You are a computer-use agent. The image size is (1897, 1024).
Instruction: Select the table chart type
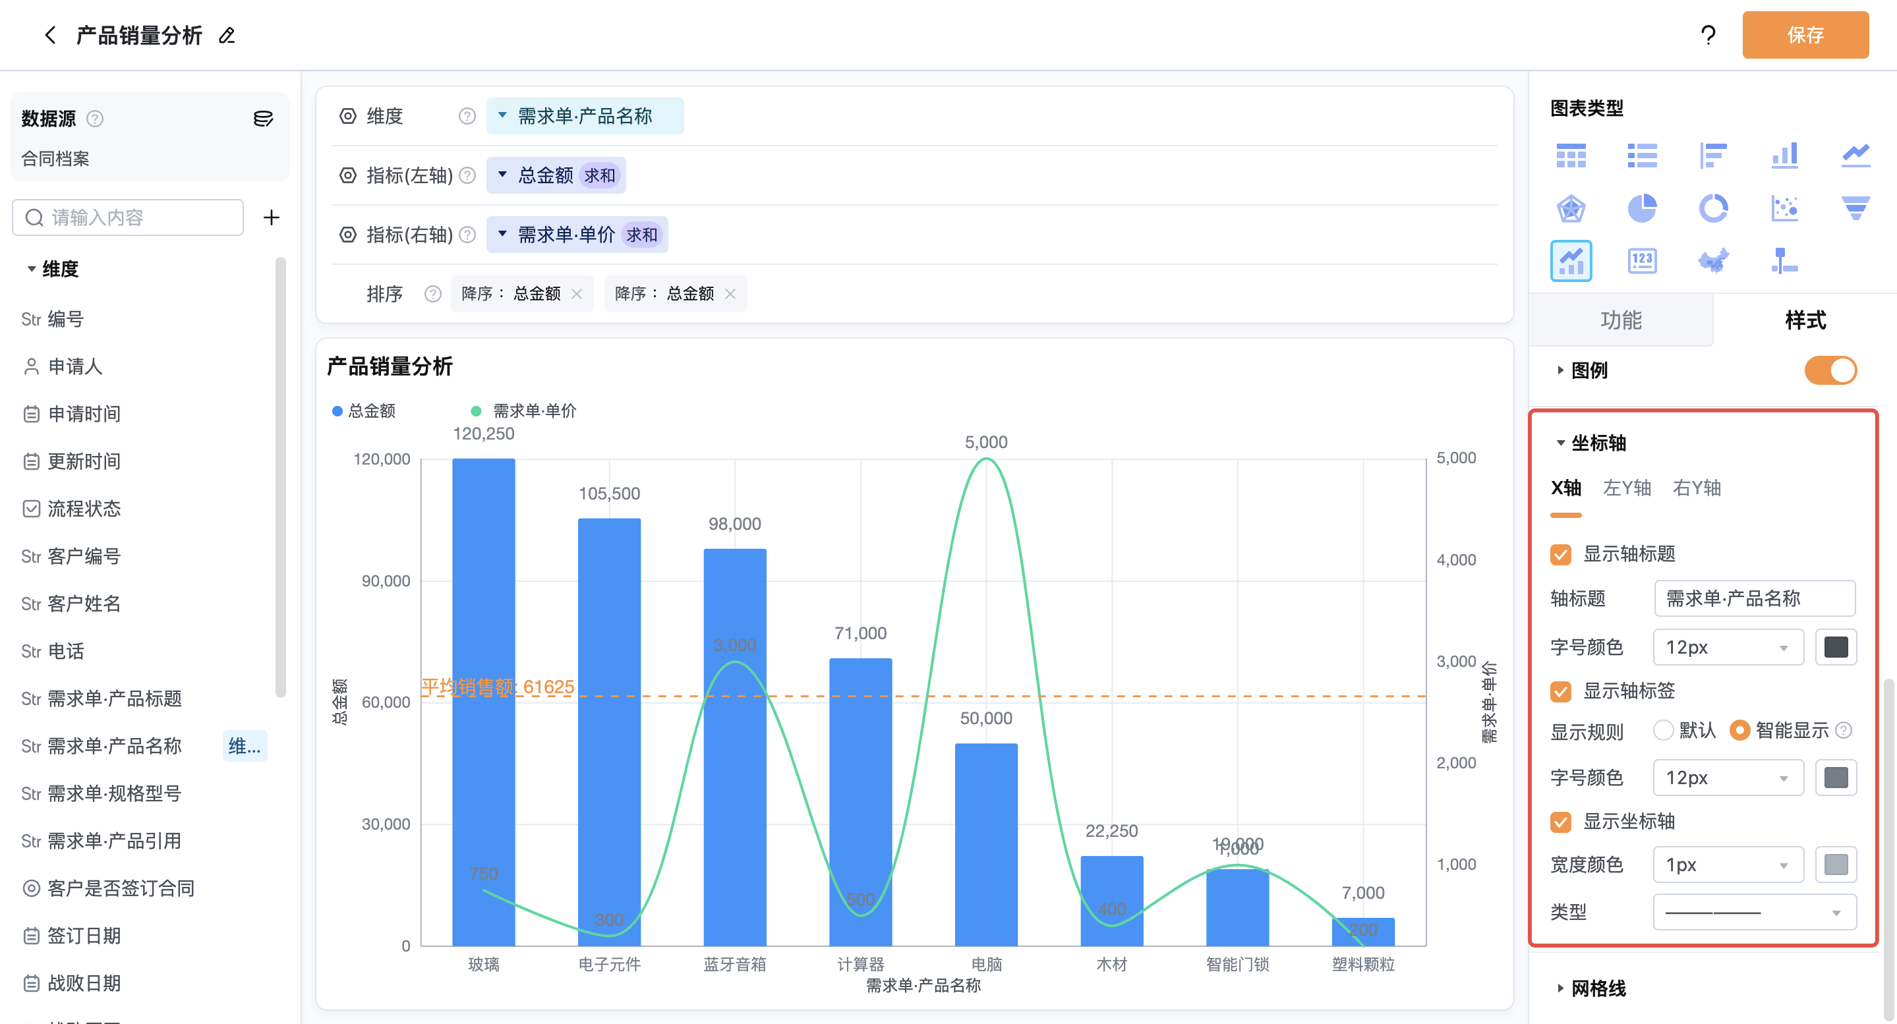[x=1571, y=156]
